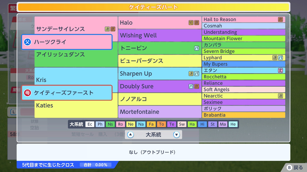Viewport: 307px width, 172px height.
Task: Click the 短 icon on Halo
Action: coord(191,23)
